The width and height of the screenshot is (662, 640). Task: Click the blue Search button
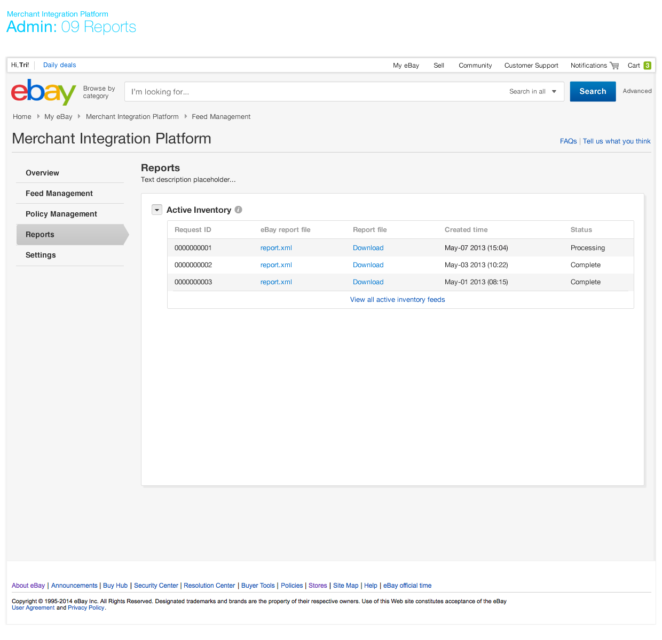click(x=593, y=92)
